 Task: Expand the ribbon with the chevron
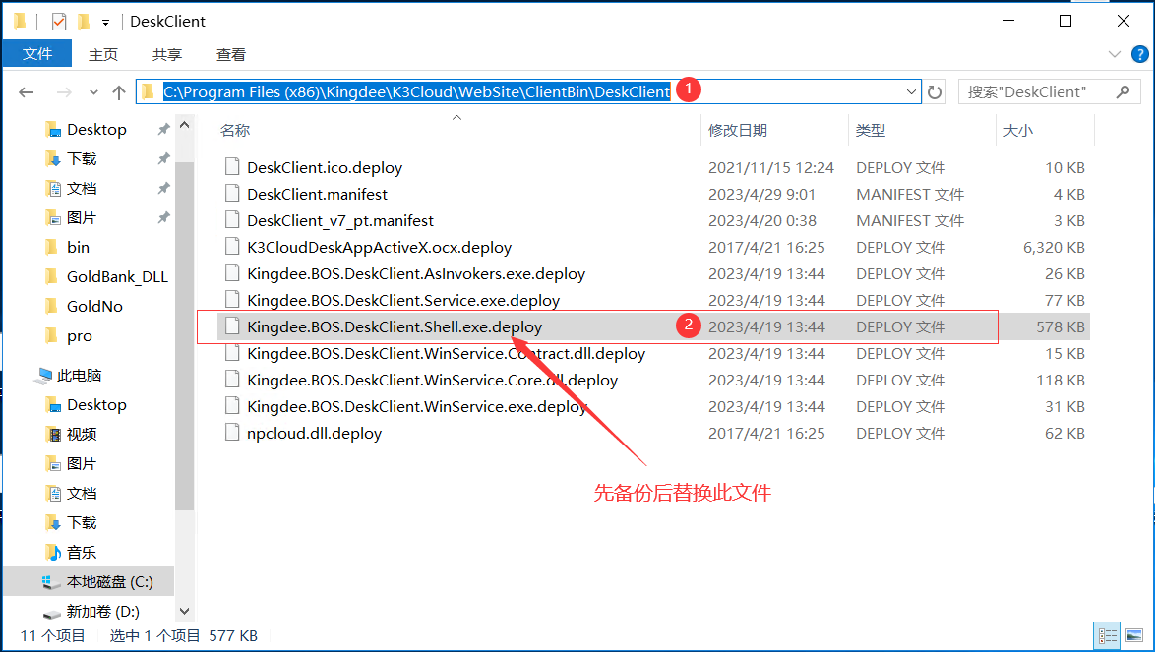(1115, 54)
